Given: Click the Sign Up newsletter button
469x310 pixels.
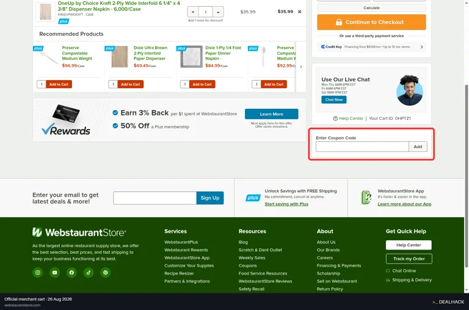Looking at the screenshot, I should [210, 198].
